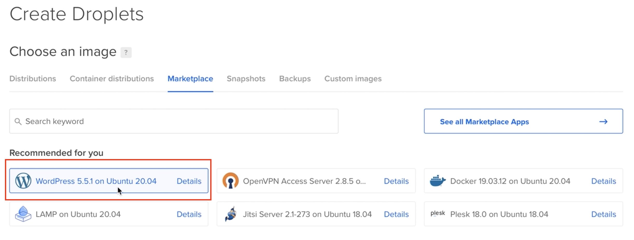Open the Backups tab
Screen dimensions: 634x240
tap(295, 79)
